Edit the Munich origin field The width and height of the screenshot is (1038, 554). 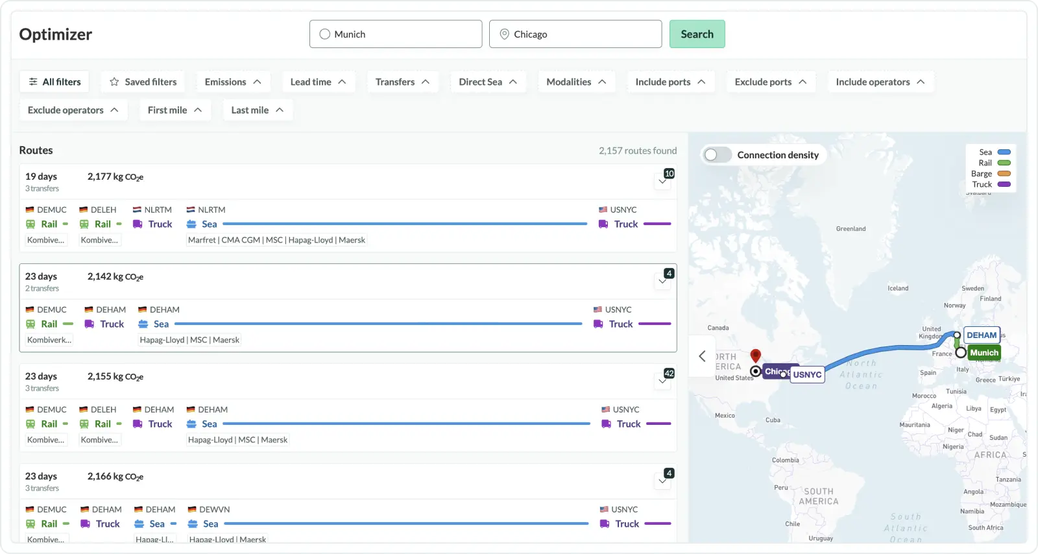pos(396,34)
